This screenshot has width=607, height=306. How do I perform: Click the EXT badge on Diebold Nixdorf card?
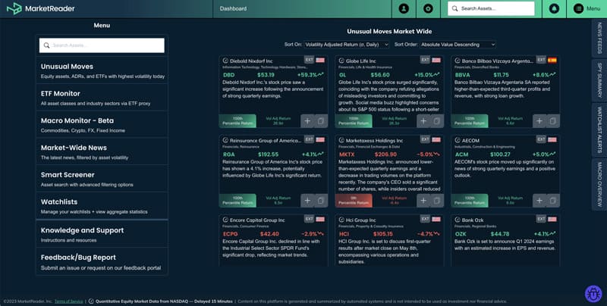pos(309,60)
